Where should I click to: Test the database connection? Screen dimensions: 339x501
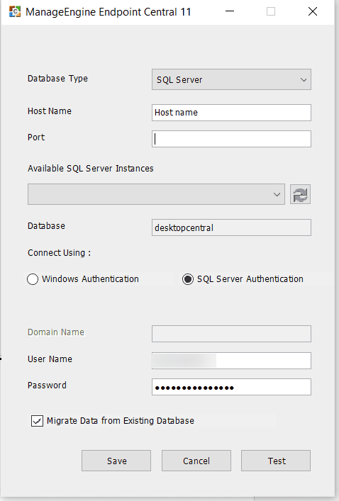click(276, 461)
